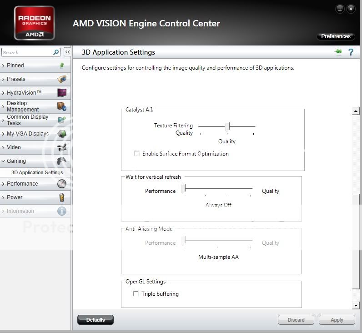Select 3D Application Settings in sidebar
This screenshot has height=333, width=362.
click(x=37, y=172)
